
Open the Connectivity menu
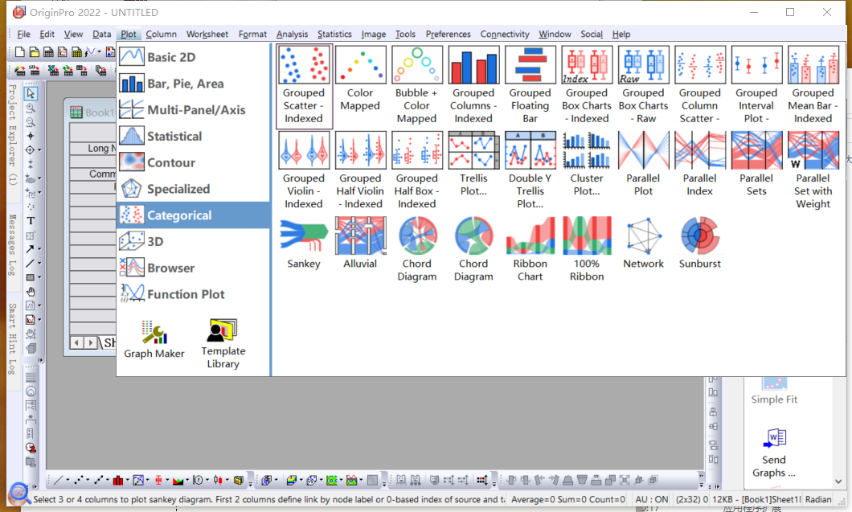pyautogui.click(x=504, y=34)
